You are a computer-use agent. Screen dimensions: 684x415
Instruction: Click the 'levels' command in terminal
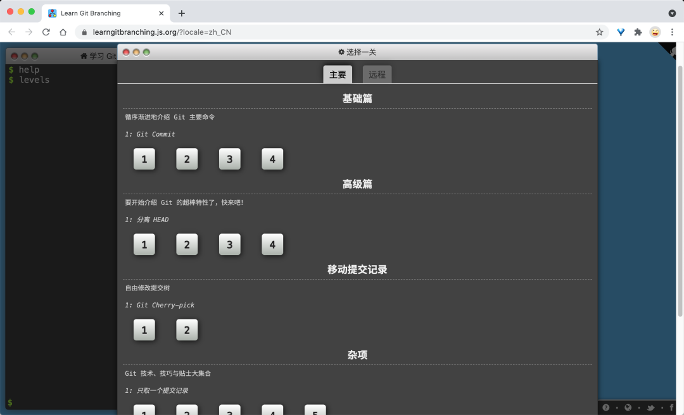pyautogui.click(x=34, y=80)
